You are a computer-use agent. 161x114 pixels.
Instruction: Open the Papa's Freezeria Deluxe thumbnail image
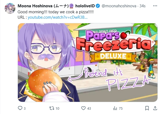[x=88, y=63]
